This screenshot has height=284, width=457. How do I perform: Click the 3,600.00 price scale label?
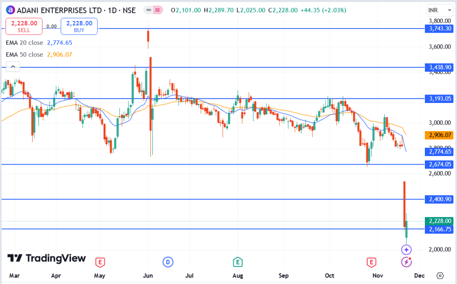click(440, 47)
